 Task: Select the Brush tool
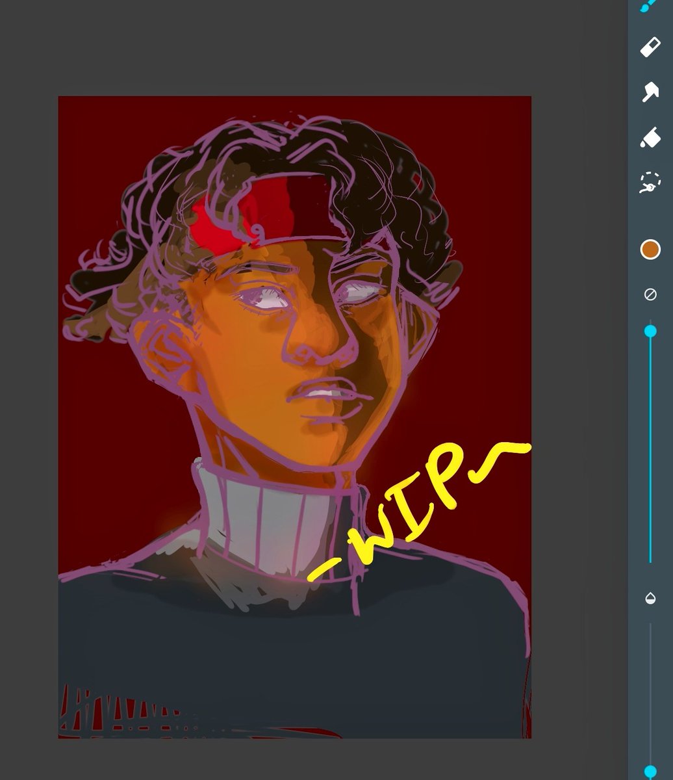tap(650, 5)
